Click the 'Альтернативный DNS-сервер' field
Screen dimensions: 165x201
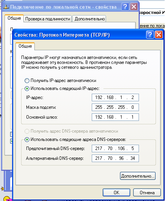(x=115, y=158)
